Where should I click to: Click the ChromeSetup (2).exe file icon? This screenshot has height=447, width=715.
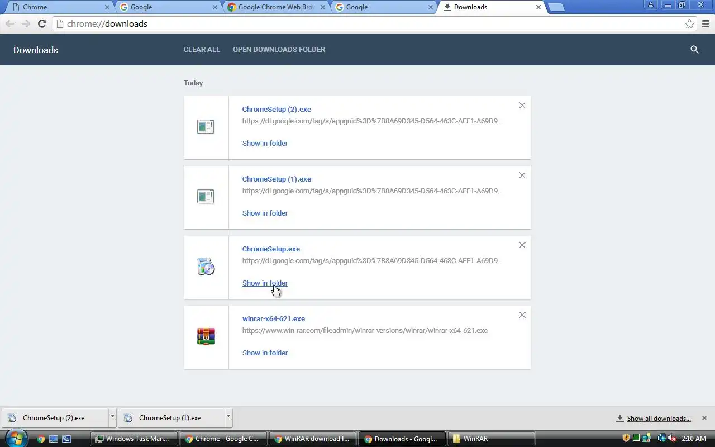(x=206, y=127)
